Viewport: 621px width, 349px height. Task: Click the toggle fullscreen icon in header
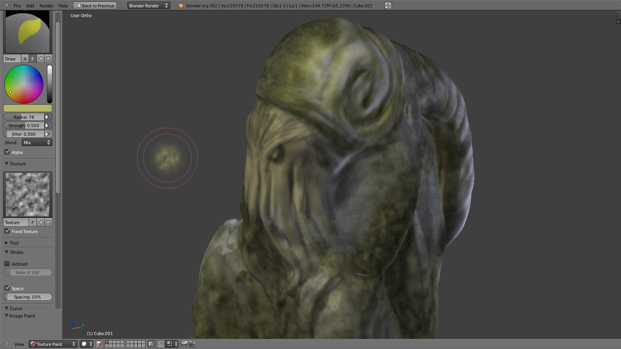coord(388,5)
